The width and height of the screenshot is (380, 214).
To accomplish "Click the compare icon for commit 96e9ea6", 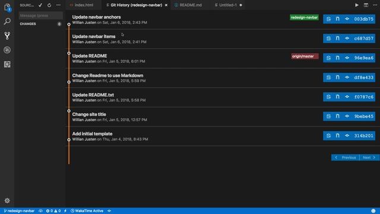I will (x=338, y=58).
